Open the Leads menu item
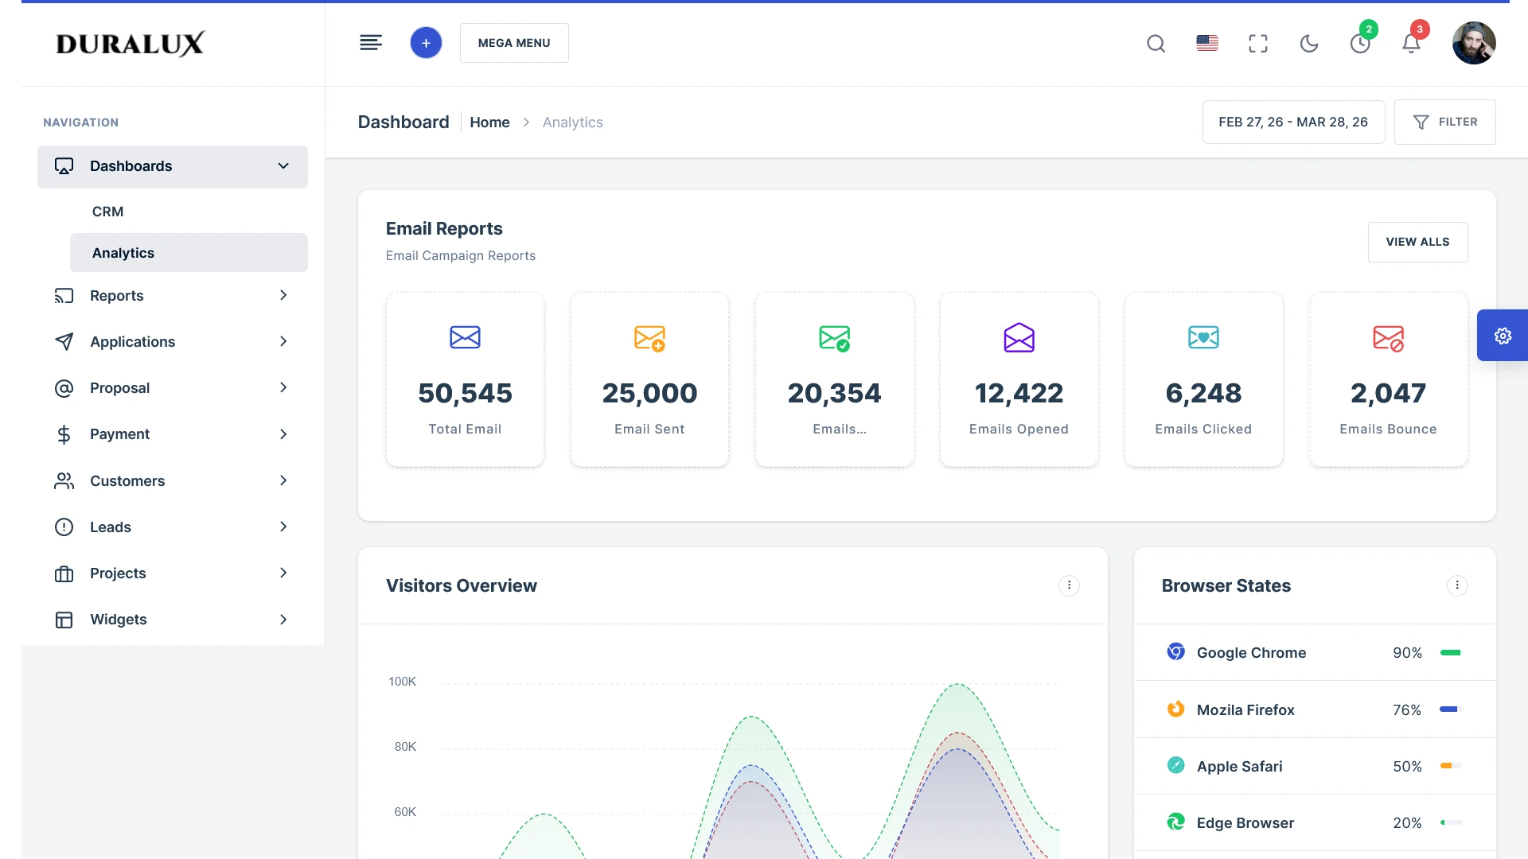The height and width of the screenshot is (859, 1528). (173, 527)
